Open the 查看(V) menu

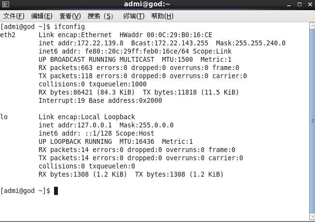(69, 16)
